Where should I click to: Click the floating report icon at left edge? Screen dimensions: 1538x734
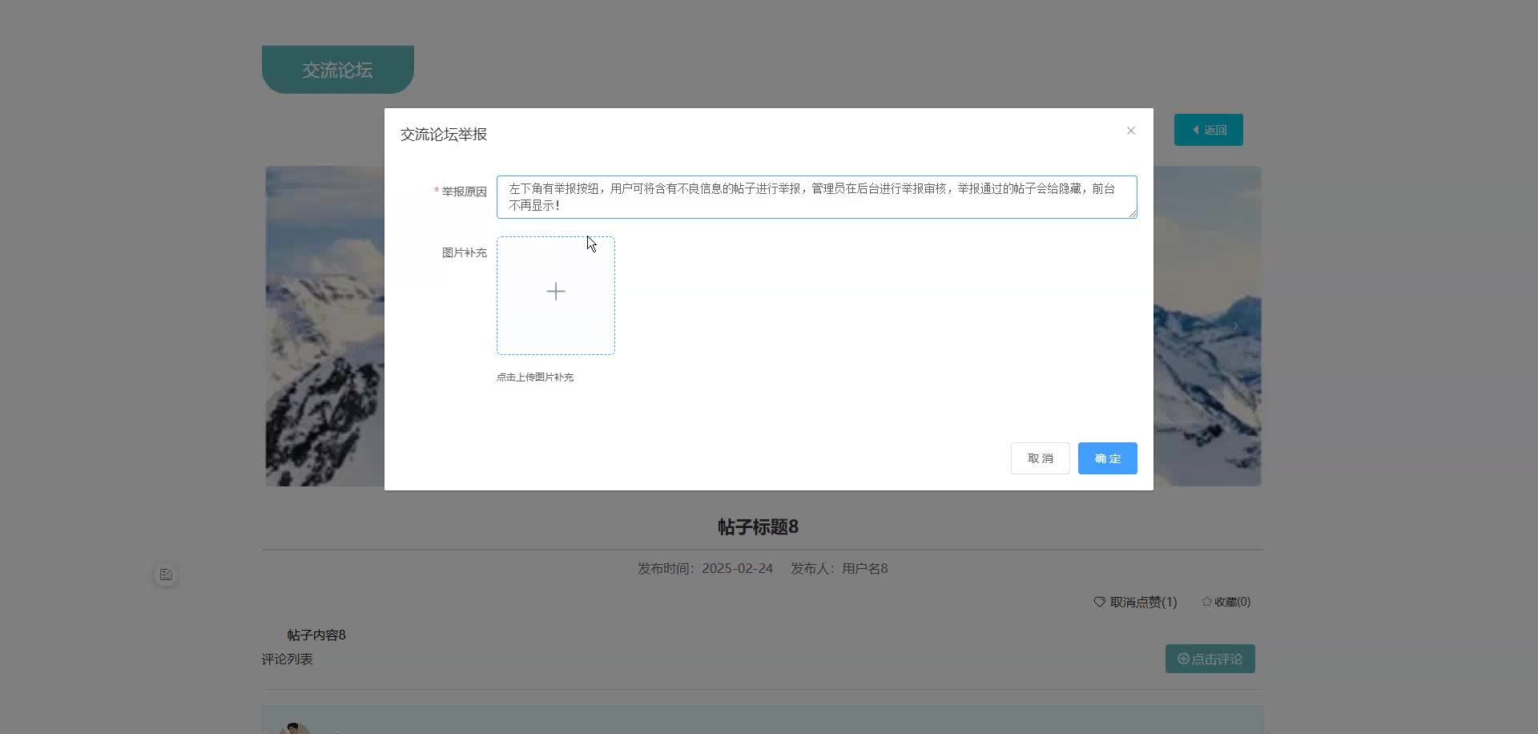coord(166,575)
